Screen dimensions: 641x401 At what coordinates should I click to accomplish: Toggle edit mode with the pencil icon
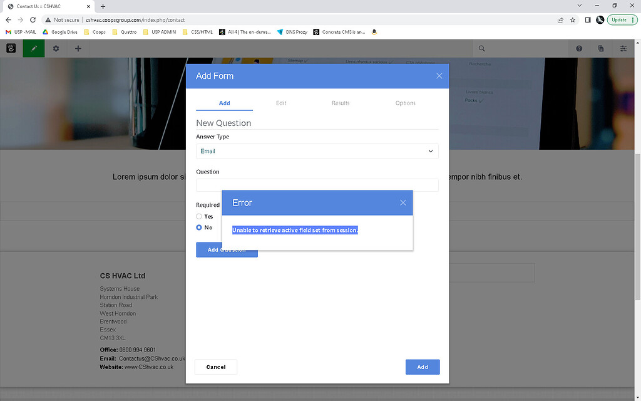click(x=33, y=48)
